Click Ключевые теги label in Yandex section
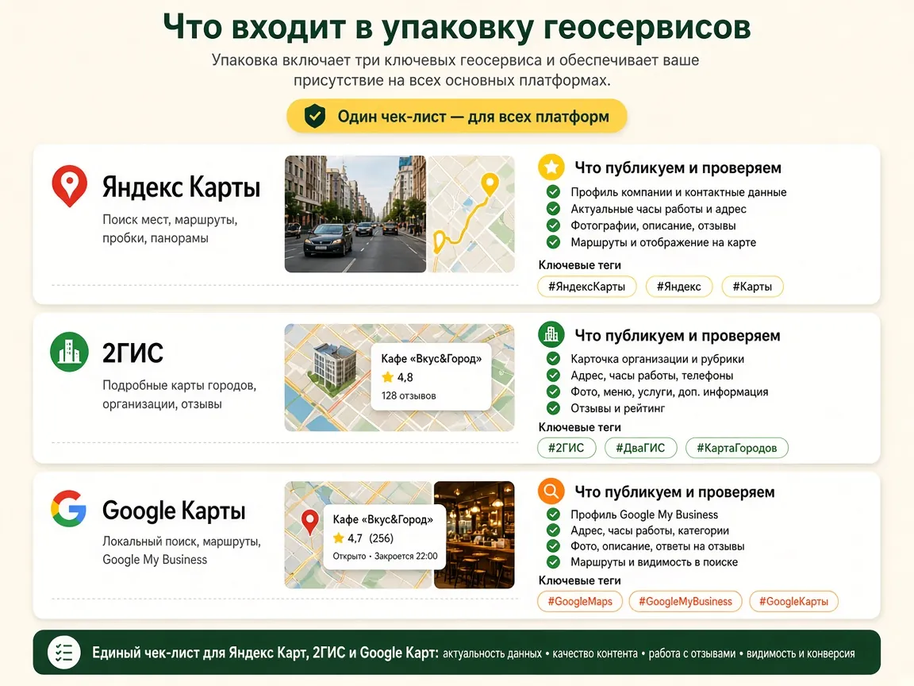This screenshot has width=914, height=686. click(579, 265)
